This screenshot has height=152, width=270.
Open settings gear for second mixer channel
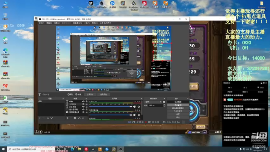pos(139,115)
